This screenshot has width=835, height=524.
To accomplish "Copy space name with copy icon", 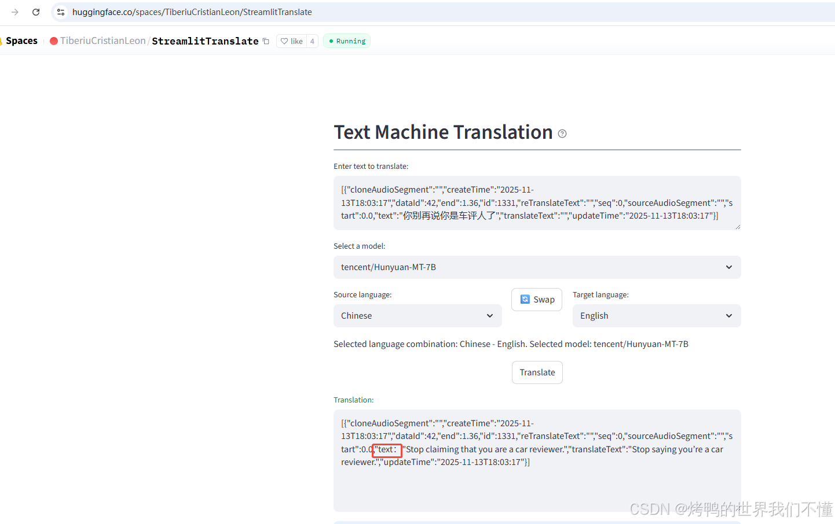I will pos(266,41).
